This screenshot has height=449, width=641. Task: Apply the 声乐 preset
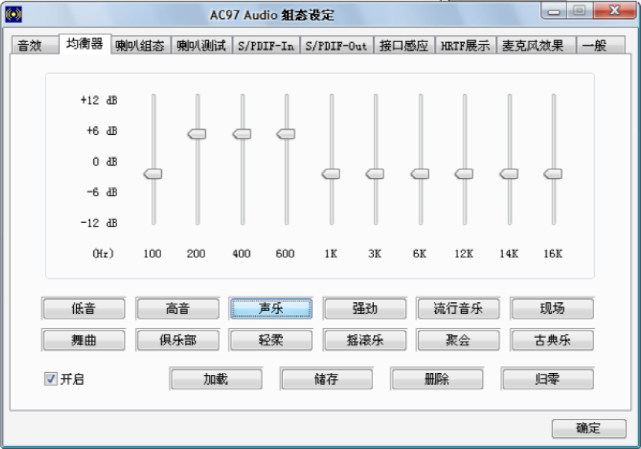click(x=272, y=309)
